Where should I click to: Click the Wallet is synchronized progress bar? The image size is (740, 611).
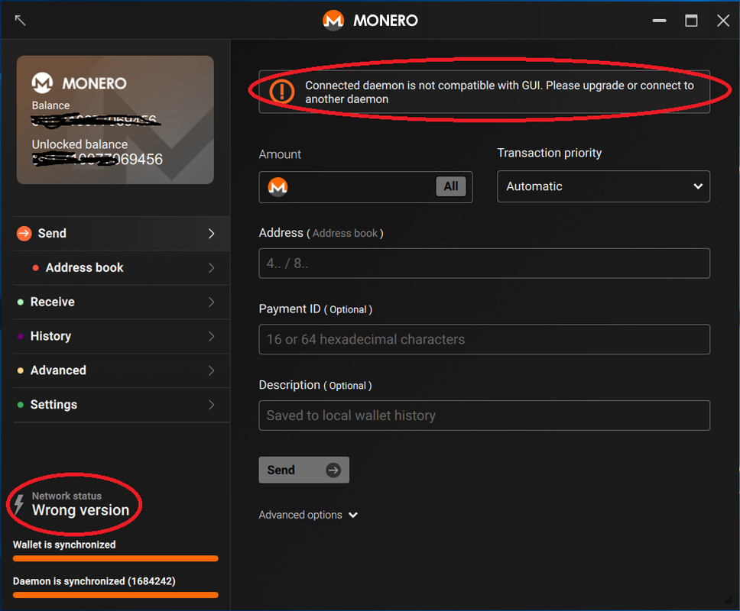tap(115, 558)
